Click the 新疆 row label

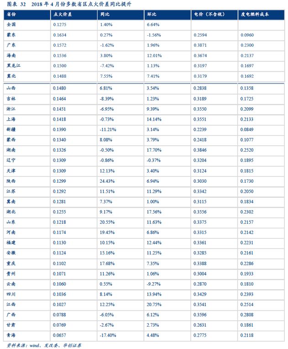click(12, 130)
